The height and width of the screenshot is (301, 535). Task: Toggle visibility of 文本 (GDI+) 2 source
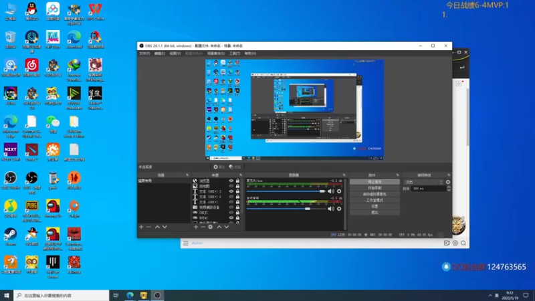click(x=231, y=197)
